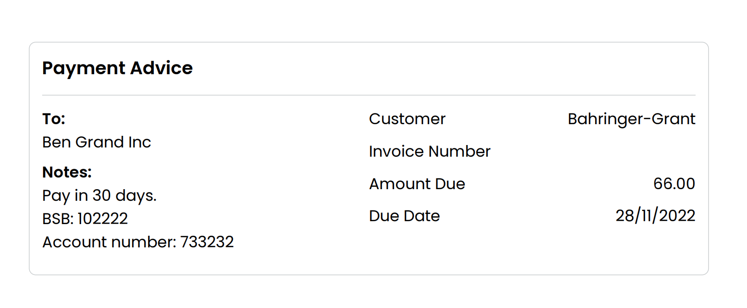Viewport: 747px width, 308px height.
Task: Click the Pay in 30 days note
Action: (x=100, y=195)
